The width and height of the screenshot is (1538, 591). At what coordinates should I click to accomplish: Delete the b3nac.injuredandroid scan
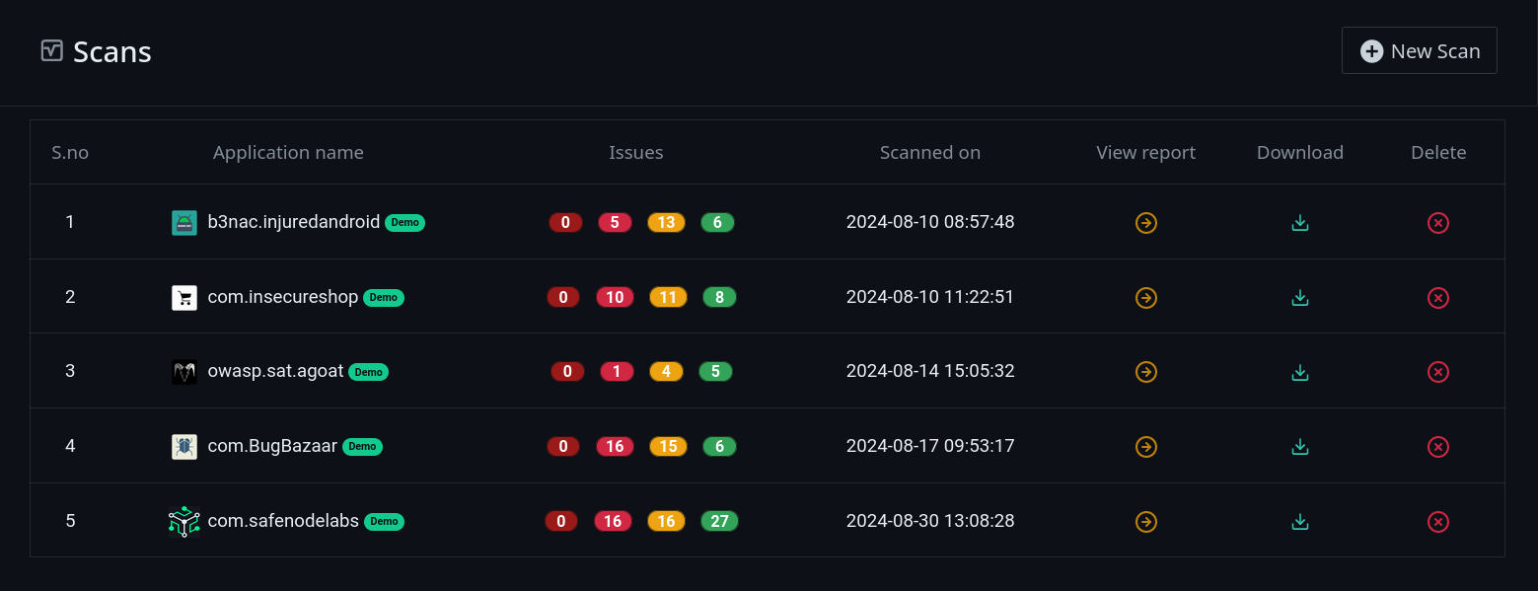[x=1438, y=223]
